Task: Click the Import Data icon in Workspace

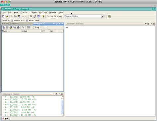Action: (11, 27)
